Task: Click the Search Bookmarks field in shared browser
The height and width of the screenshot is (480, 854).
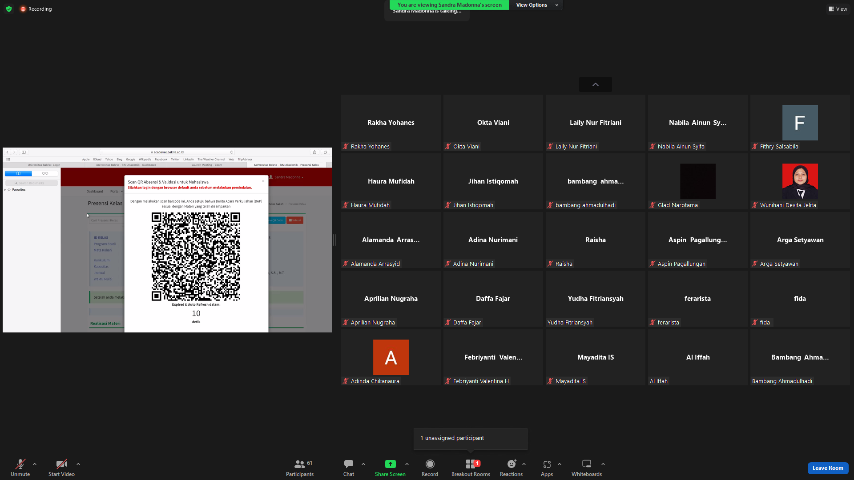Action: click(32, 183)
